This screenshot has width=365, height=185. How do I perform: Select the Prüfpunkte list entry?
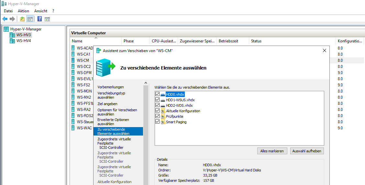pyautogui.click(x=175, y=116)
